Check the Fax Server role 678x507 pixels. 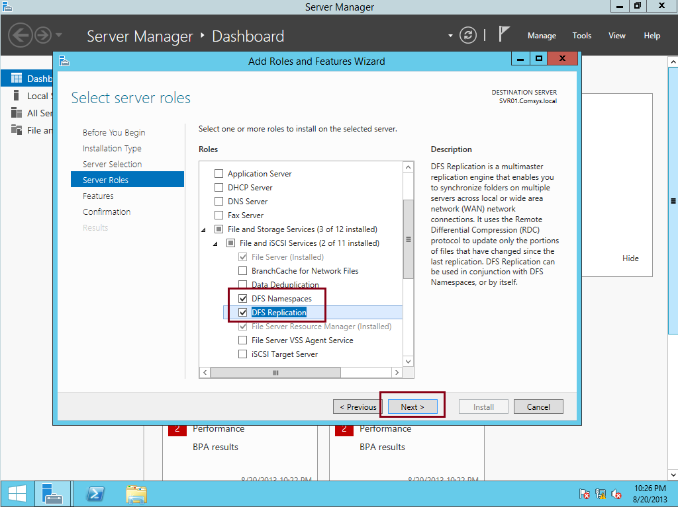(x=218, y=215)
